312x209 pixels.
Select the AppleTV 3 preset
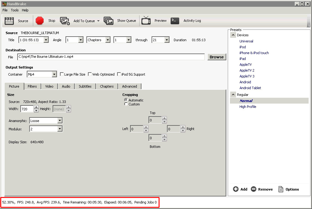pos(247,76)
